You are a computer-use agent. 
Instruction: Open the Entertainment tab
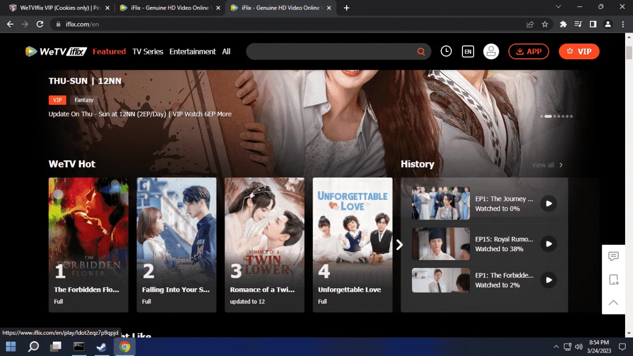click(x=193, y=51)
